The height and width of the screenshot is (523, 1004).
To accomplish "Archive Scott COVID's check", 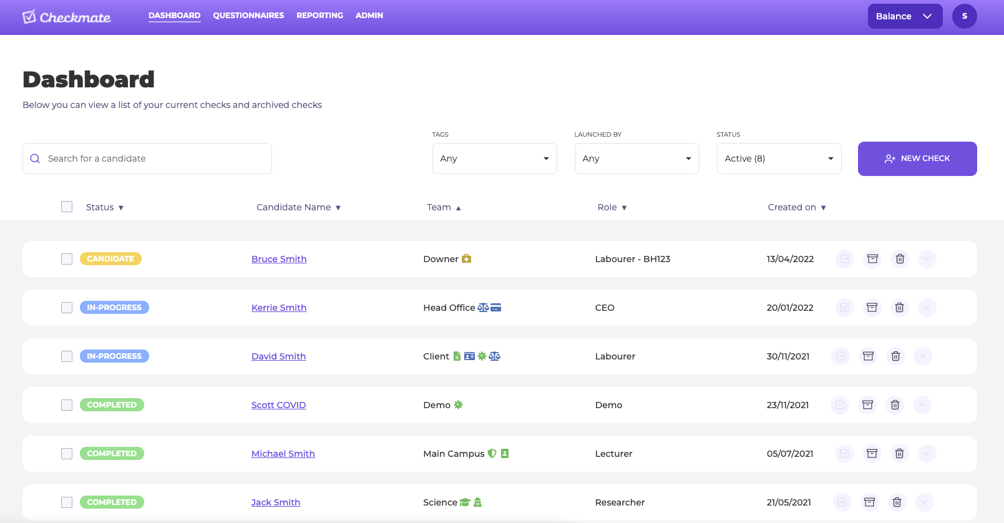I will click(x=867, y=405).
